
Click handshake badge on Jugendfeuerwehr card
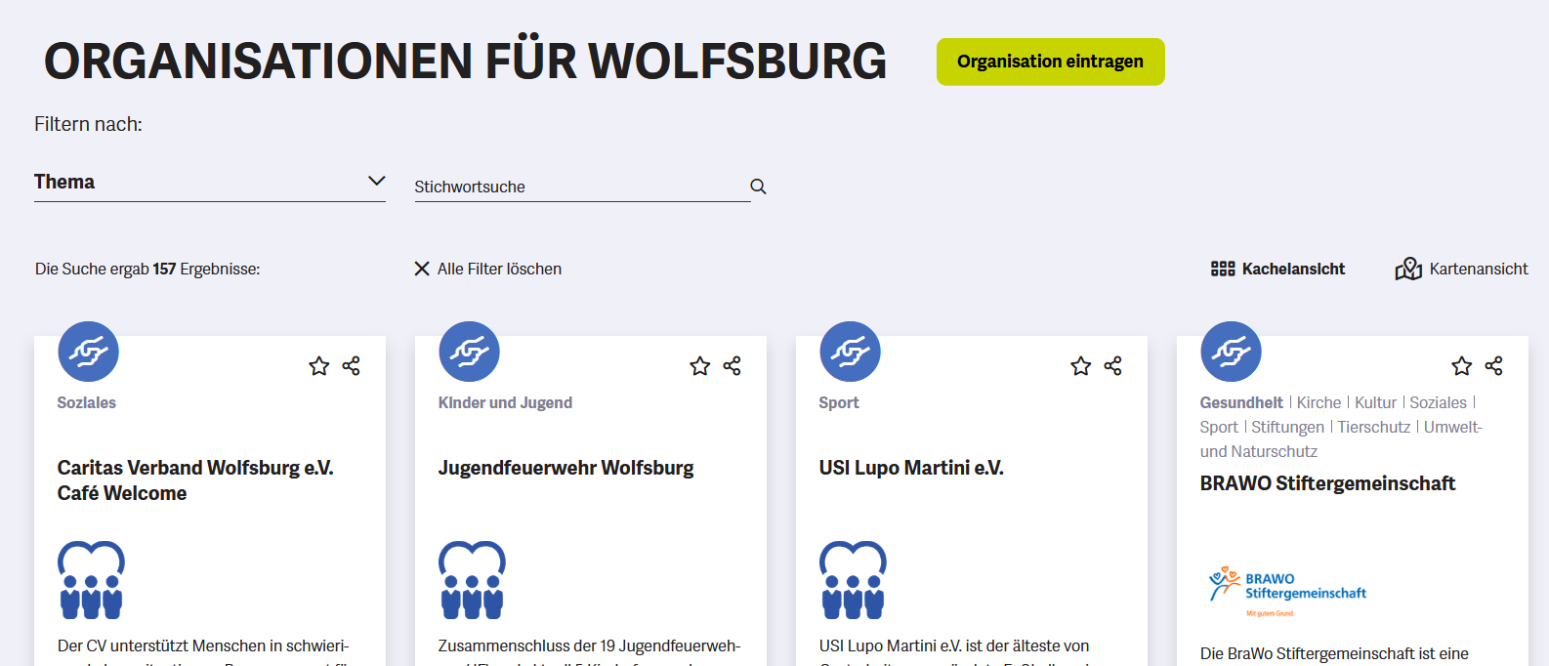[x=470, y=352]
